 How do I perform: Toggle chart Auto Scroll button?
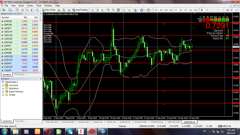[124, 10]
